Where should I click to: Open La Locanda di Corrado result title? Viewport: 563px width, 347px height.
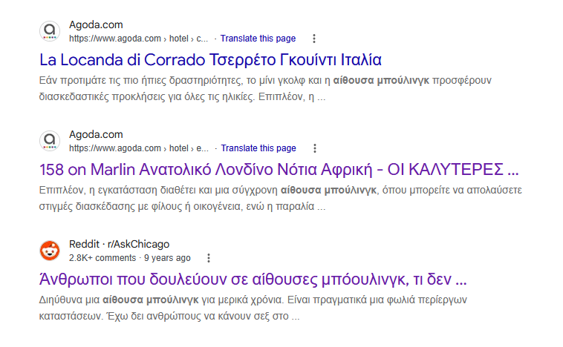pyautogui.click(x=210, y=60)
